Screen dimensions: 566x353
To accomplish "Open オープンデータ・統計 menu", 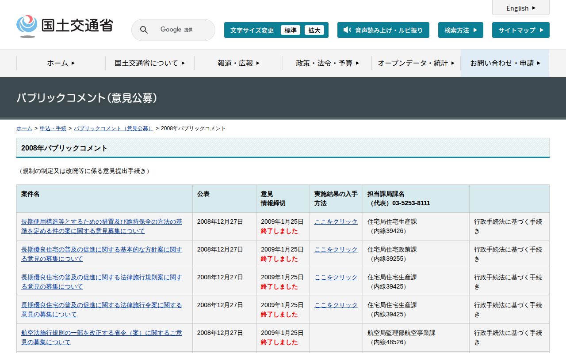I will click(416, 63).
